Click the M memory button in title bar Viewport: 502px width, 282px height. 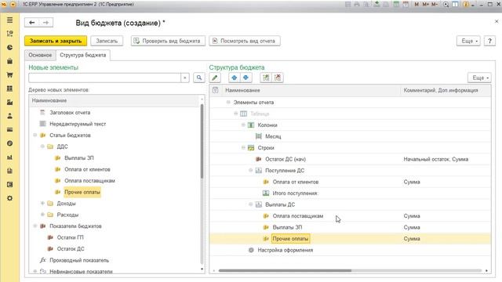(x=417, y=5)
